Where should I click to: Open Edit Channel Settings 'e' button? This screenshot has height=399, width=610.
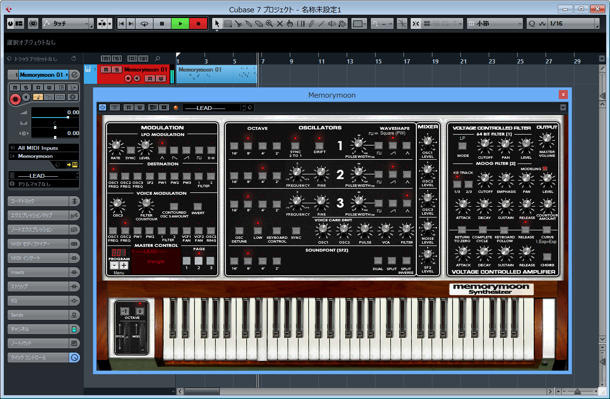[x=74, y=74]
